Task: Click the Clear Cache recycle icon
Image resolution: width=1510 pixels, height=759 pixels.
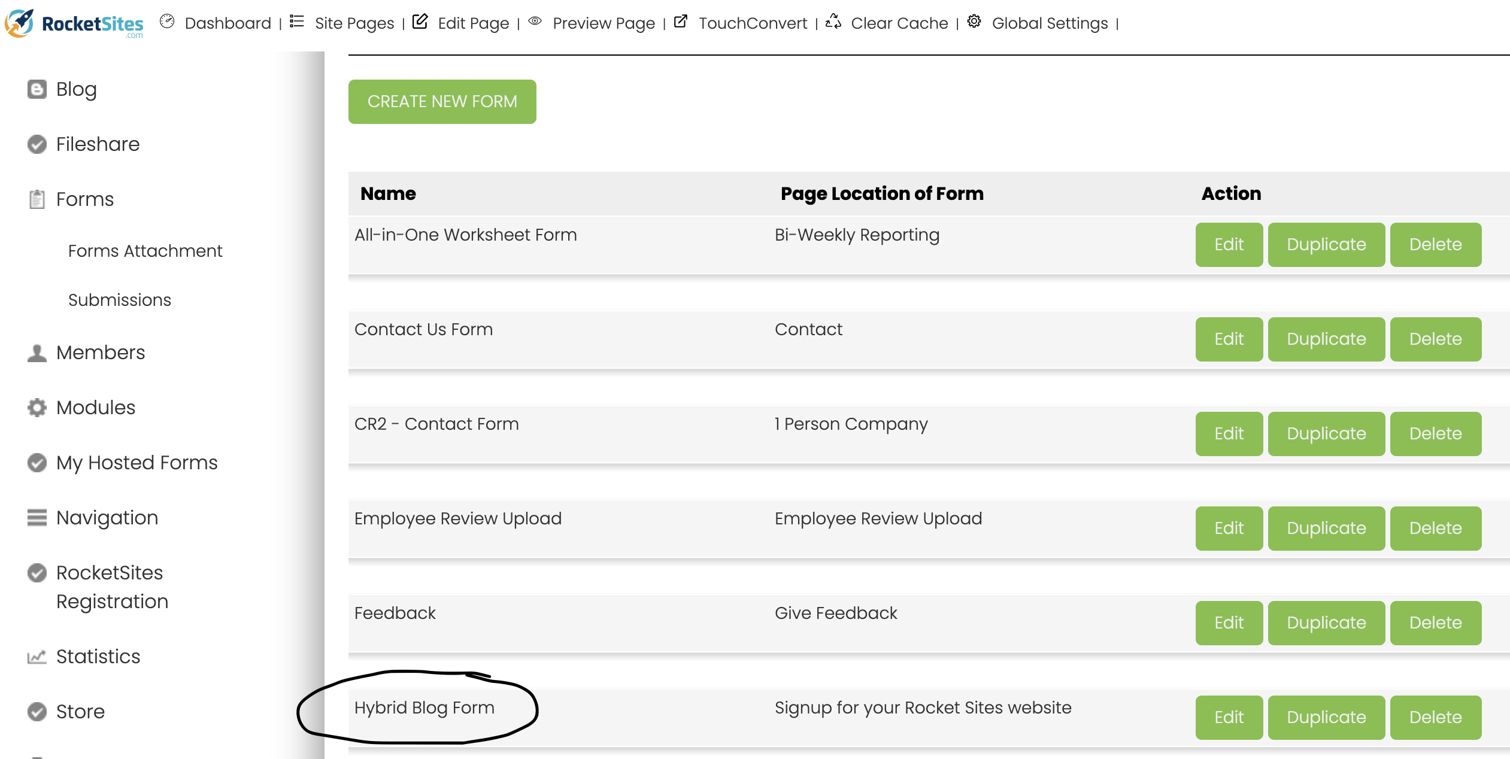Action: (833, 22)
